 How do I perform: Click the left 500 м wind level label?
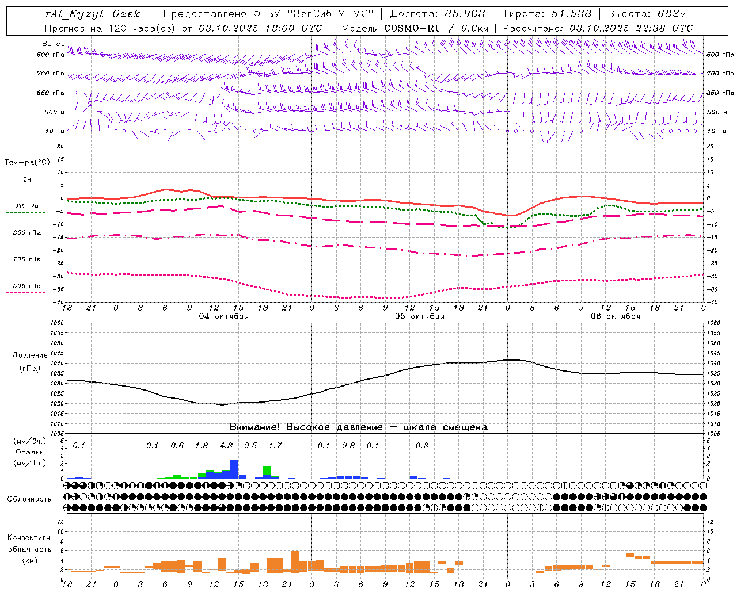pyautogui.click(x=55, y=112)
